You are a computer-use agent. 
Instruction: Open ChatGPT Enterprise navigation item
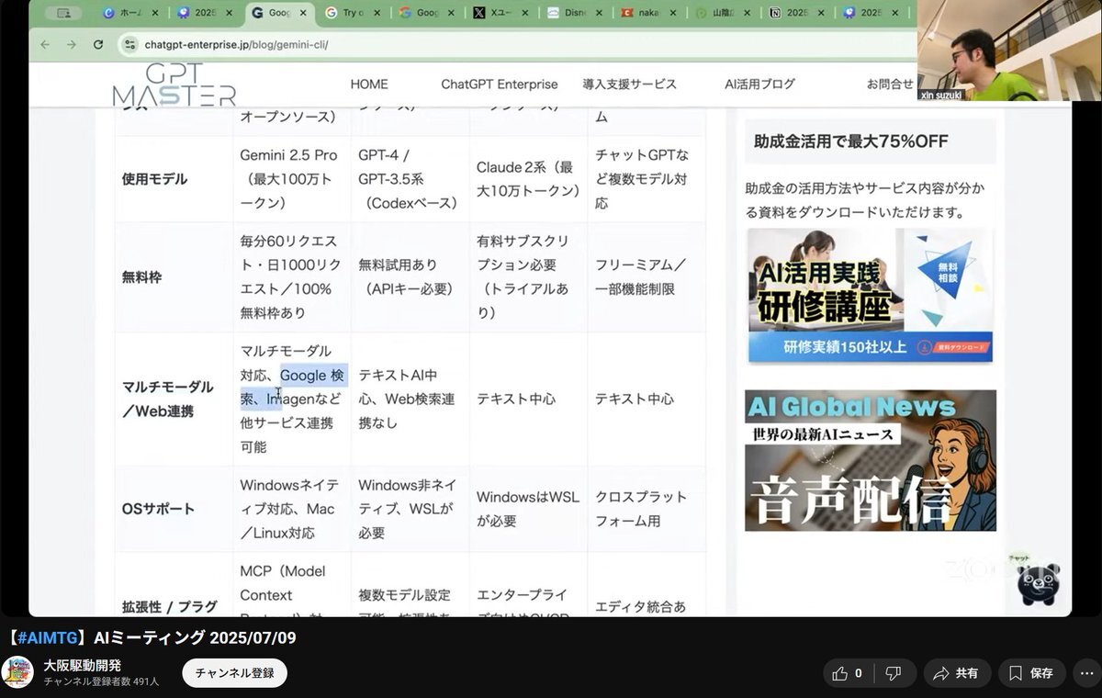pos(499,84)
